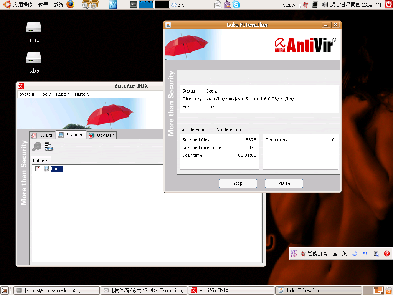Minimize the Luke Filewalker window
This screenshot has width=393, height=295.
tap(326, 25)
